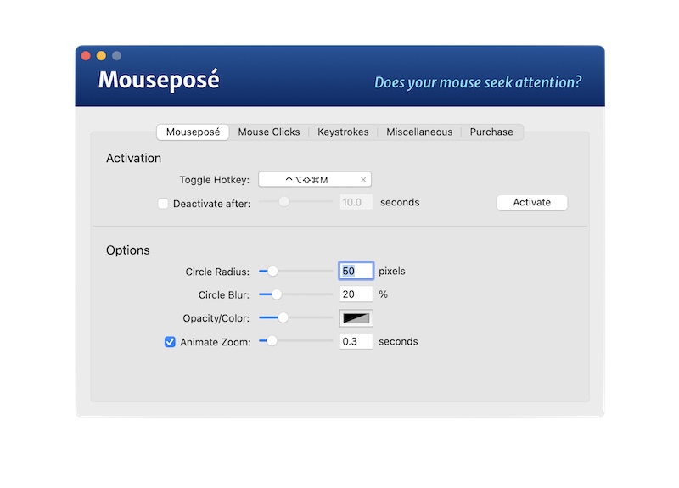The width and height of the screenshot is (679, 488).
Task: Select the Mouseposé tab
Action: pyautogui.click(x=194, y=132)
